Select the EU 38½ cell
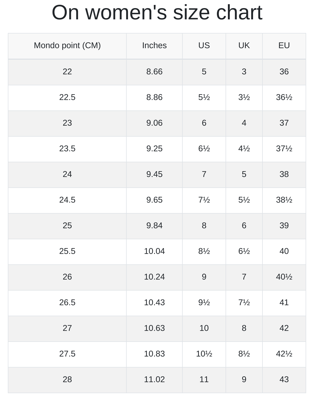The width and height of the screenshot is (314, 401). coord(284,200)
